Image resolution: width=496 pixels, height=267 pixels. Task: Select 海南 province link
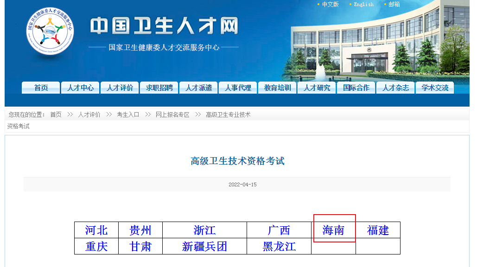click(x=333, y=230)
